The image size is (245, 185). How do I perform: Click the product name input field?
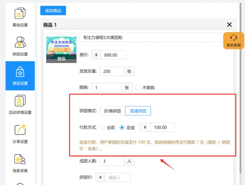[x=152, y=37]
